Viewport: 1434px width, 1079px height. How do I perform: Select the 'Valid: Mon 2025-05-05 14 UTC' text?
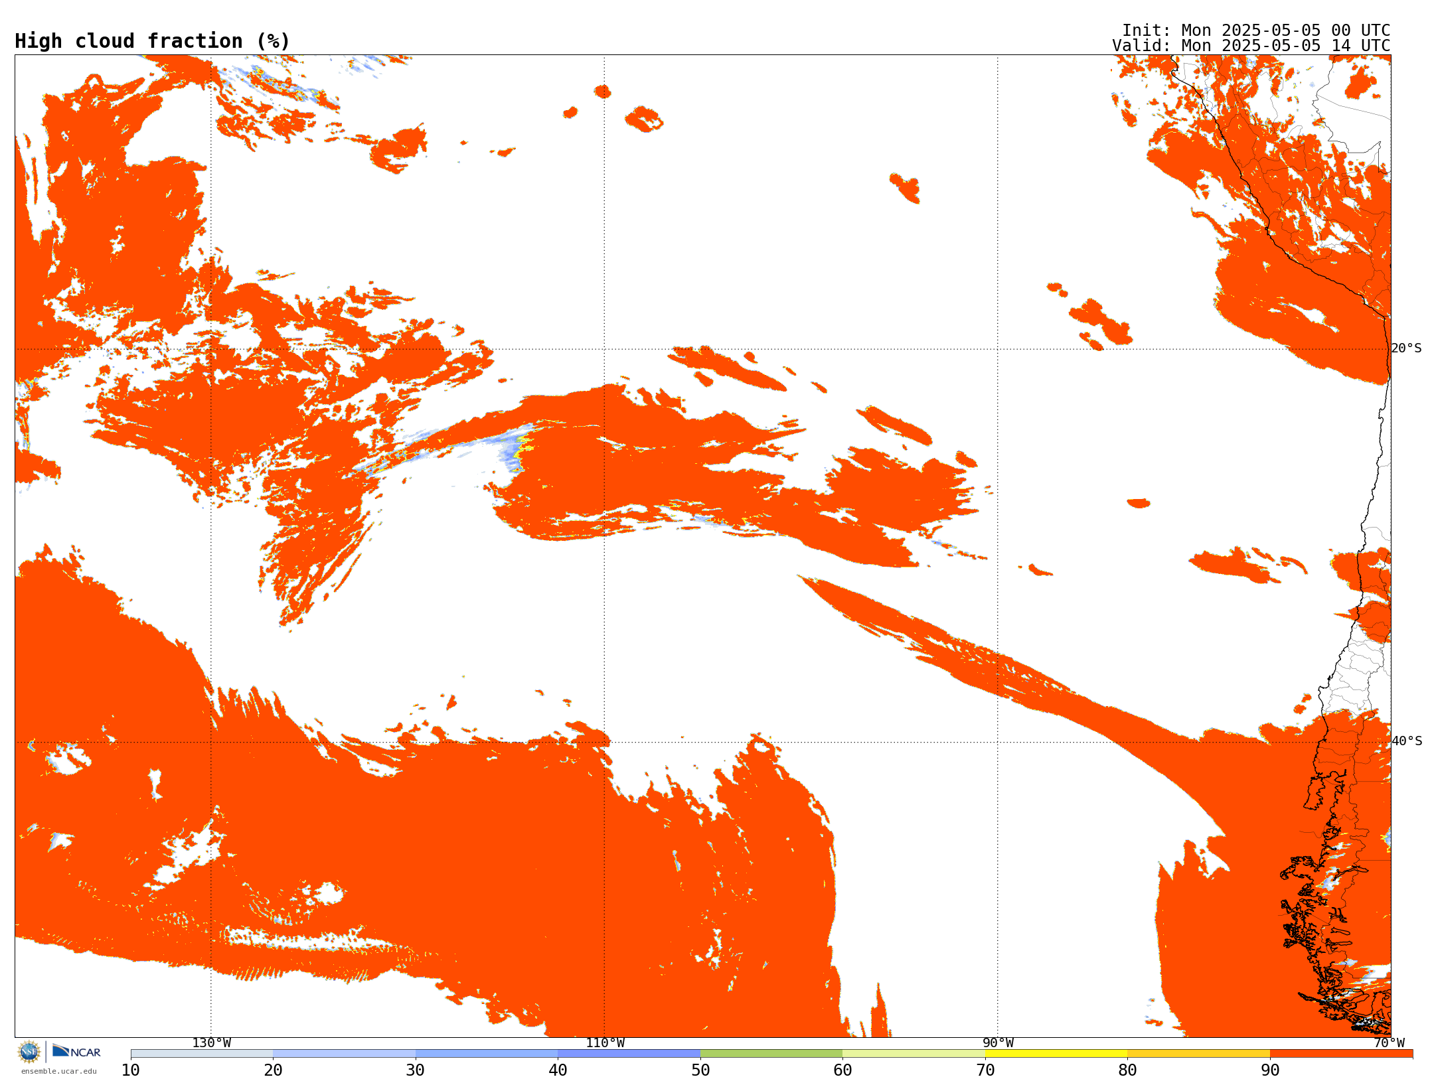click(x=1251, y=46)
